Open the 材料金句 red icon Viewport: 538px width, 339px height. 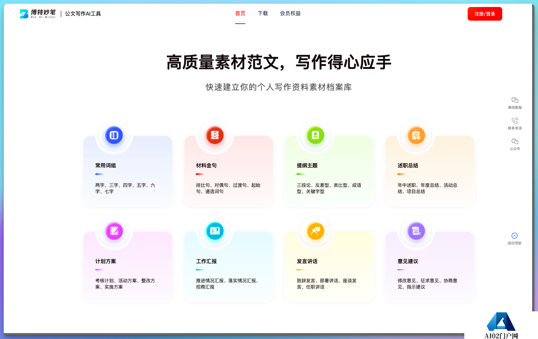pos(215,135)
